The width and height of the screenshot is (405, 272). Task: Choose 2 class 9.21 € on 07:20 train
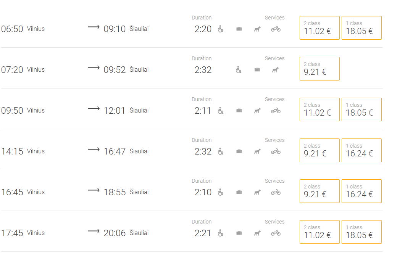(x=319, y=69)
